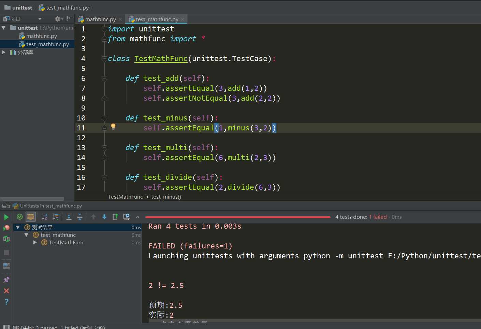This screenshot has height=329, width=481.
Task: Toggle Show Passed tests filter
Action: pos(20,217)
